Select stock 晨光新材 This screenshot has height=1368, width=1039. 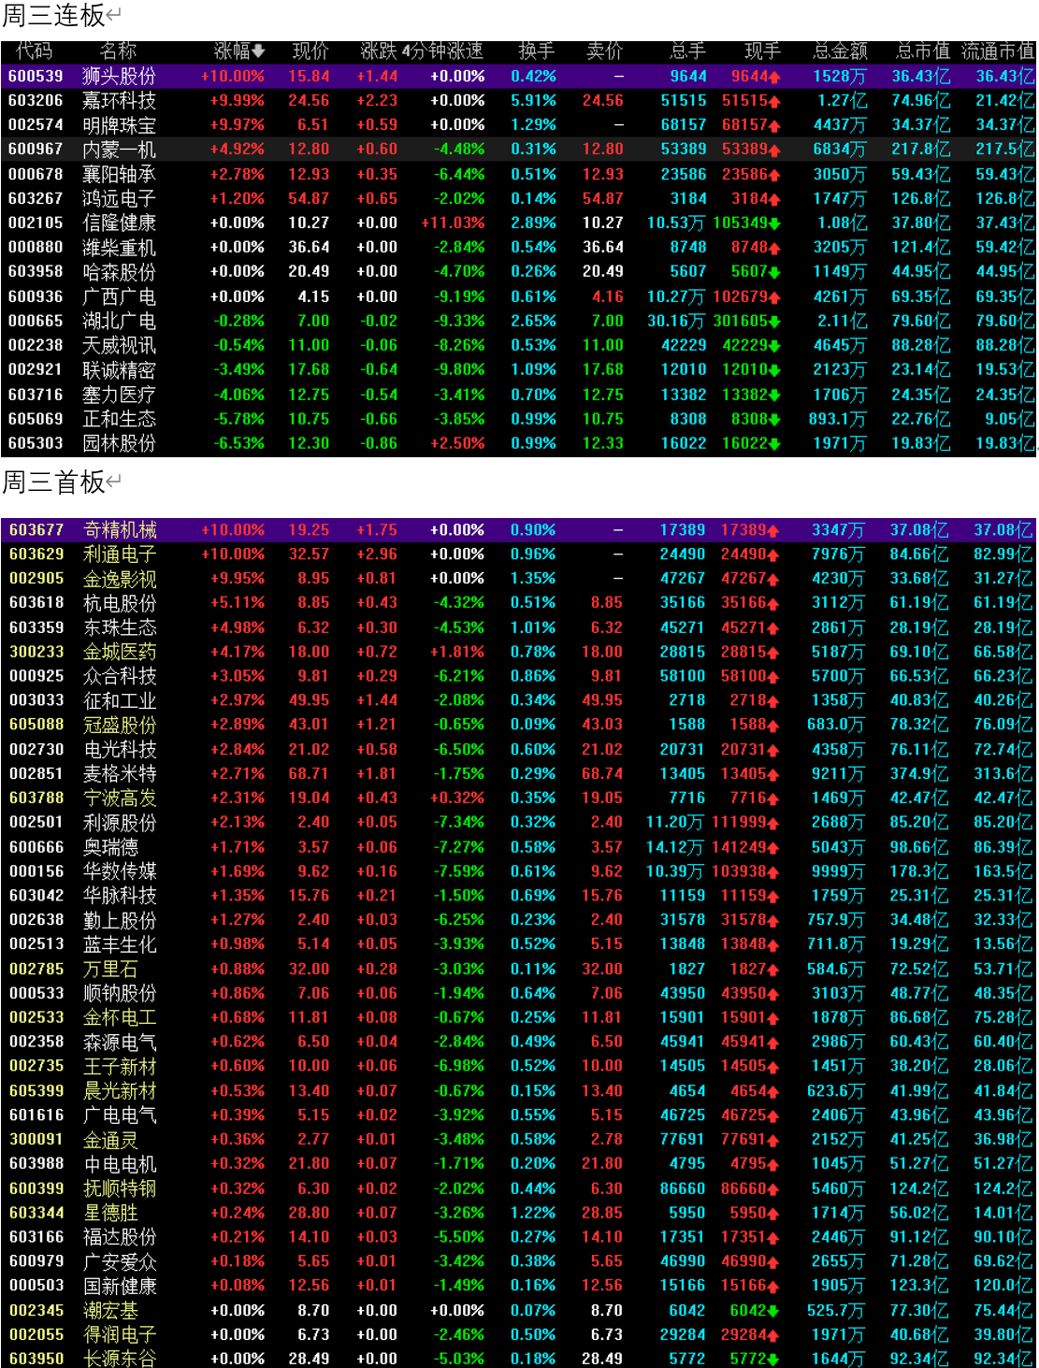(x=120, y=1091)
